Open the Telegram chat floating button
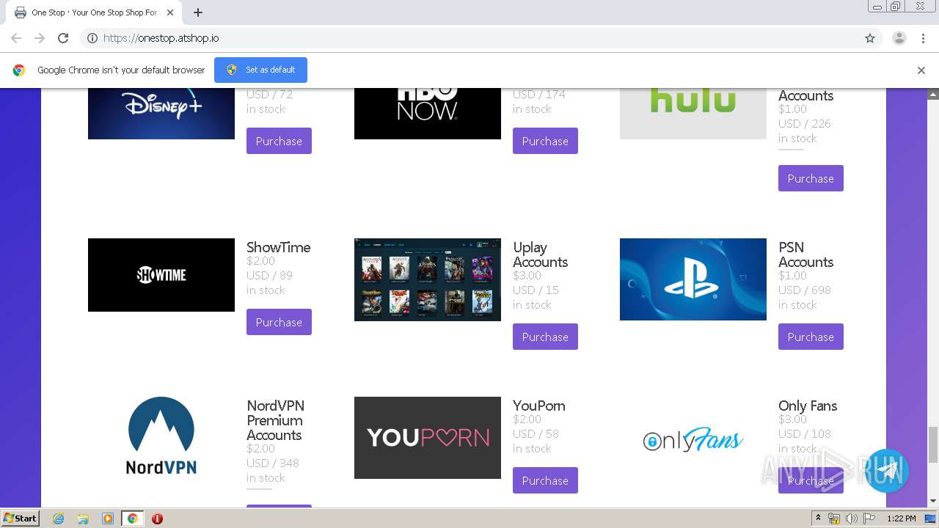 (x=886, y=471)
